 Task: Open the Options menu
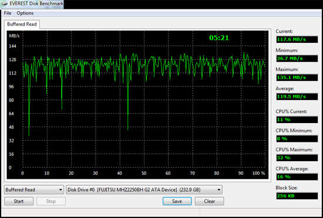(25, 13)
